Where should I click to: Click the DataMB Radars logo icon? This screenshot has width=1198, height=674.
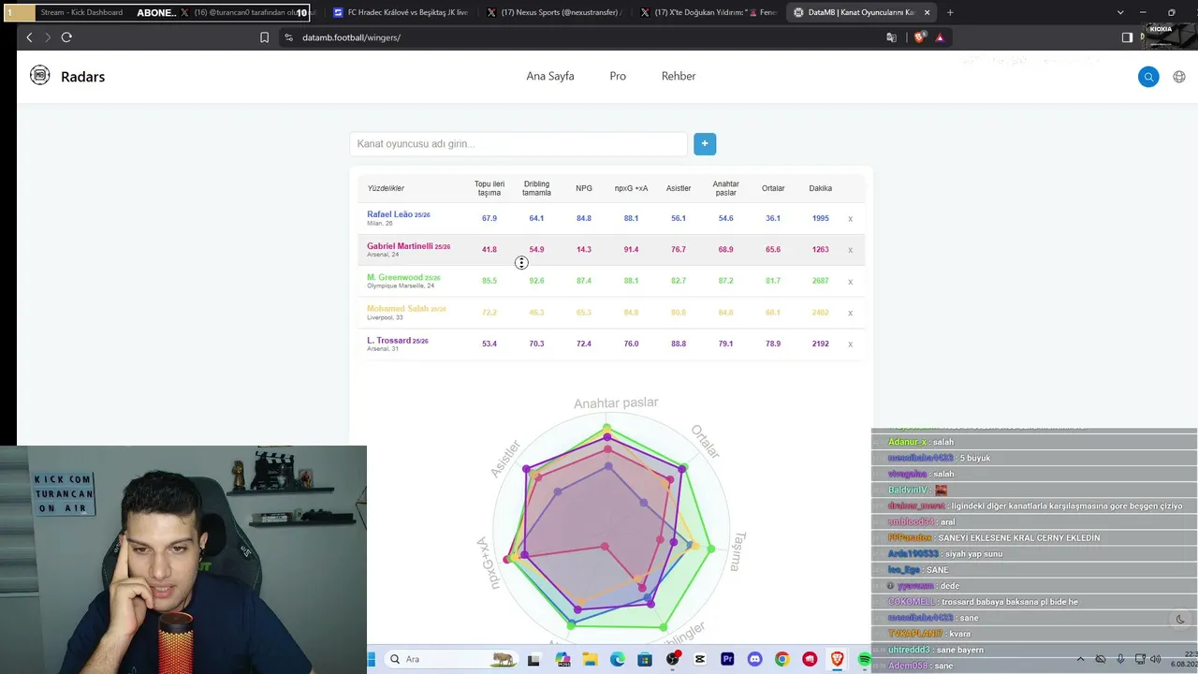[39, 76]
